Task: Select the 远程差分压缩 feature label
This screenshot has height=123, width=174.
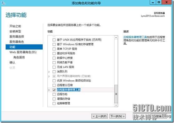Action: pyautogui.click(x=65, y=85)
